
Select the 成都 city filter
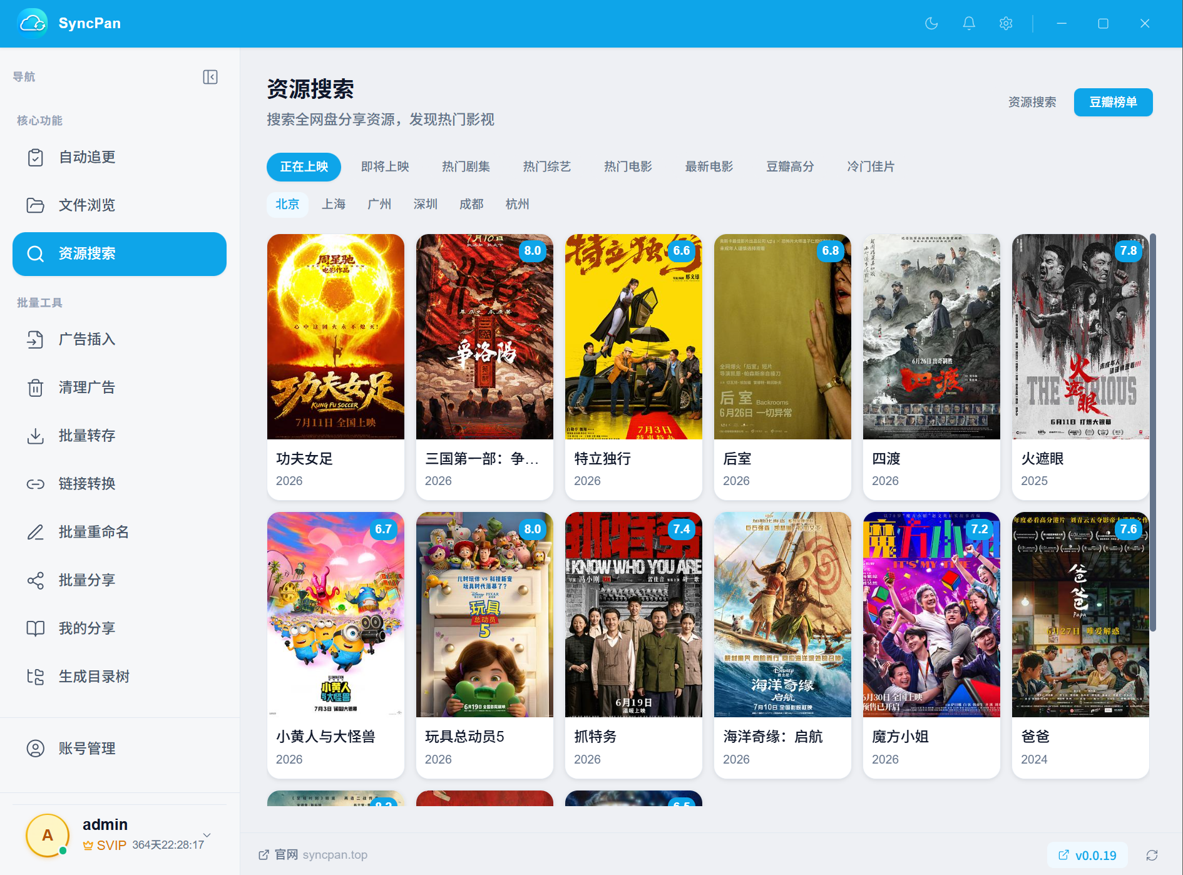(x=471, y=204)
